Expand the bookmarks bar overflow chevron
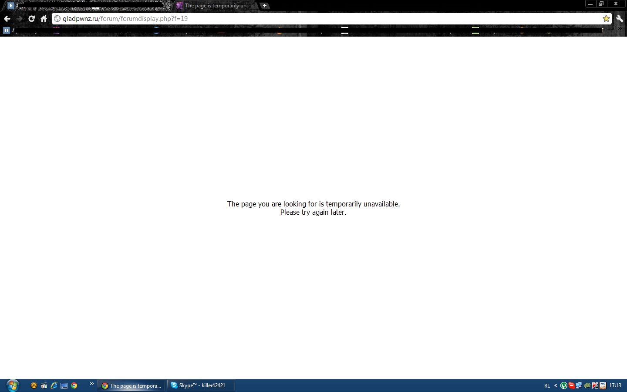 tap(620, 30)
